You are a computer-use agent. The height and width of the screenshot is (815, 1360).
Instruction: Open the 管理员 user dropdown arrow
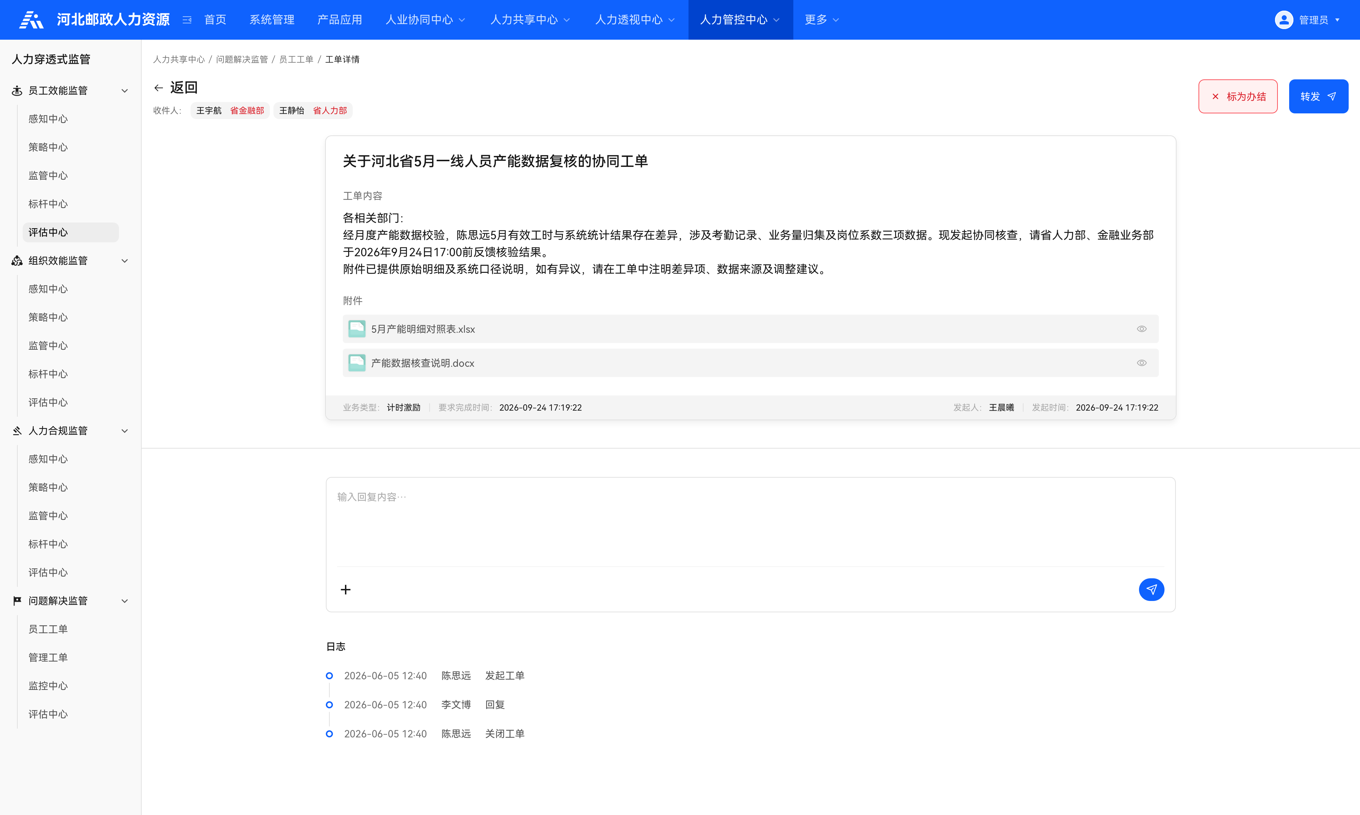point(1337,20)
